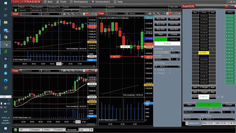Click -Target button in SuperDOM

204,92
